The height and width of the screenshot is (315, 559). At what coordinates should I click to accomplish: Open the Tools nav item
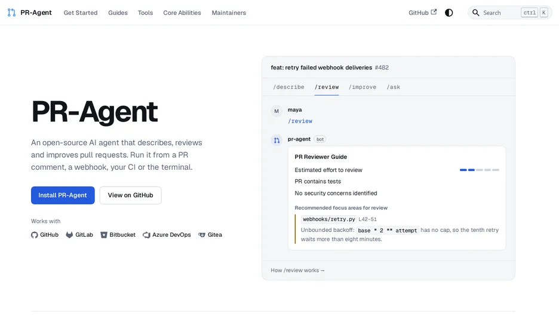[x=146, y=13]
